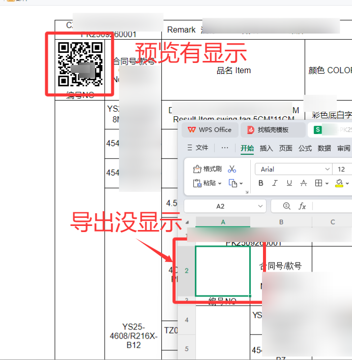Viewport: 352px width, 360px height.
Task: Click the zoom magnifier icon in formula bar
Action: click(x=286, y=206)
